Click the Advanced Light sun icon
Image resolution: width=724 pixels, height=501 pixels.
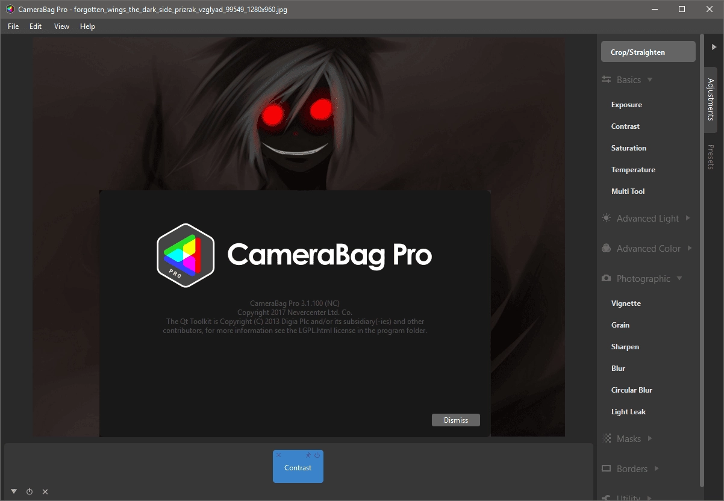(x=607, y=219)
